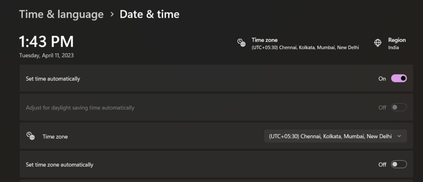Click the Set time automatically label
This screenshot has height=182, width=423.
[53, 78]
